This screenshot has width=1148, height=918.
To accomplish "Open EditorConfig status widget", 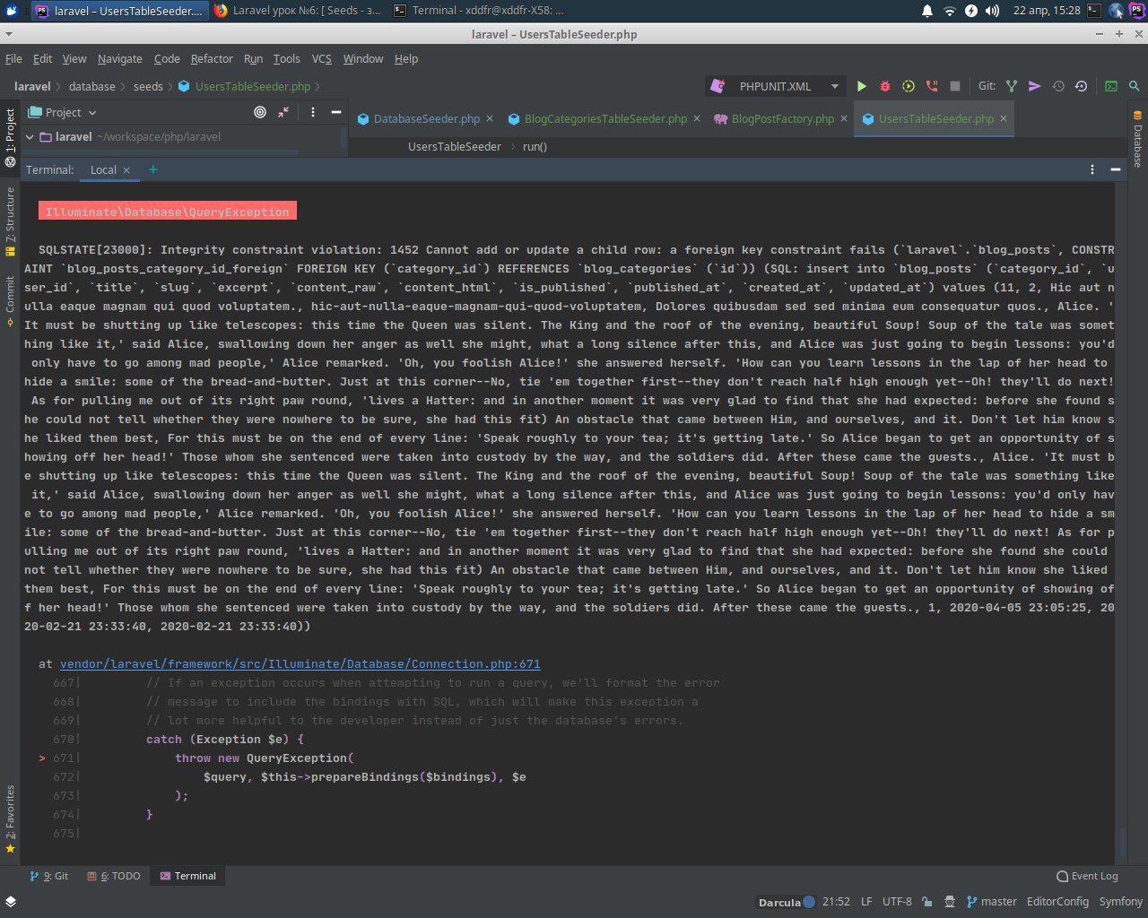I will [1057, 902].
